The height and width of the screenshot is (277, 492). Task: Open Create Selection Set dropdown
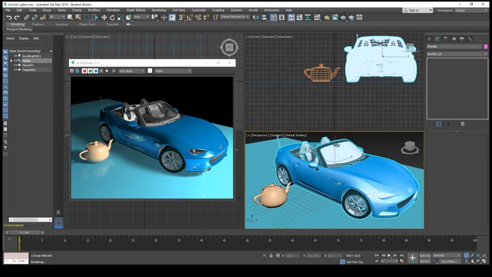[x=235, y=17]
